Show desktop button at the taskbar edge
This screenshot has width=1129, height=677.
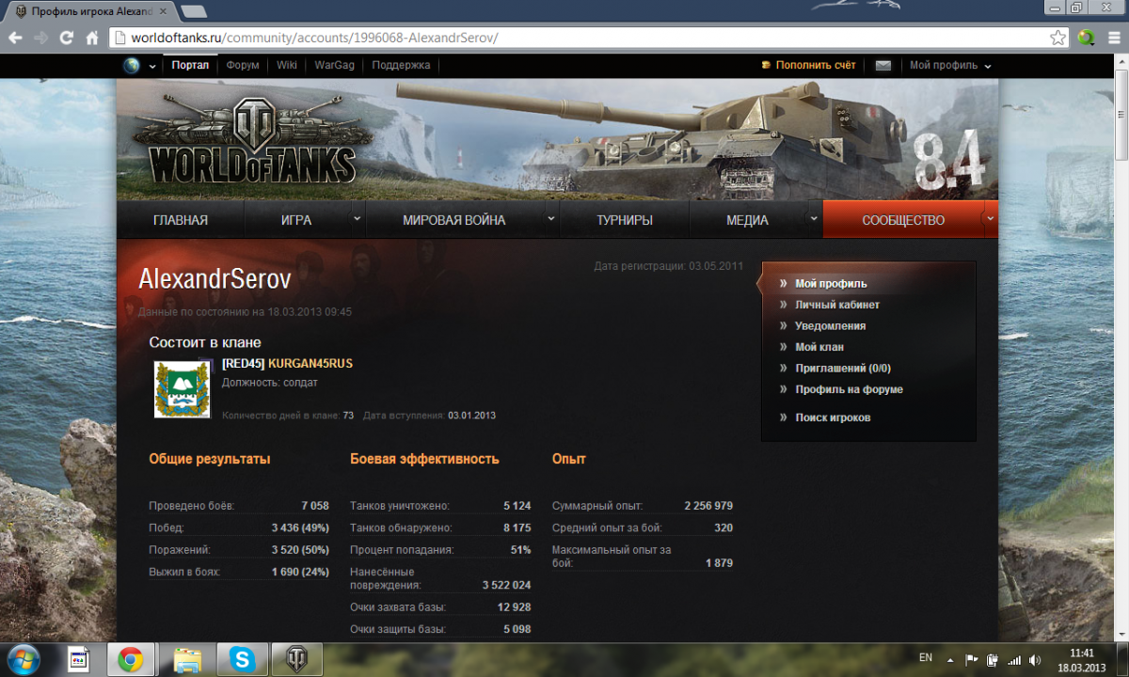click(1122, 660)
